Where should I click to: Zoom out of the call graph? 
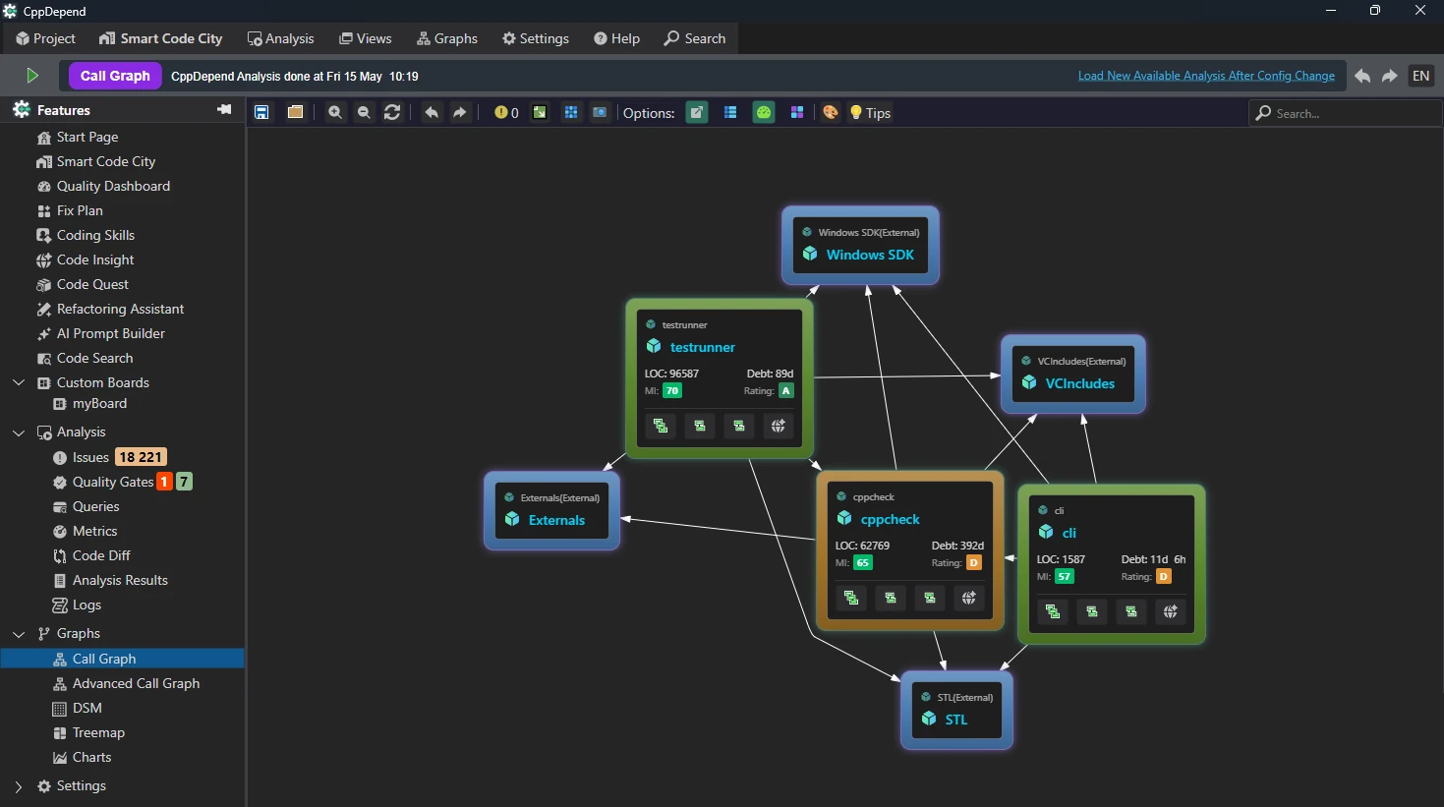point(364,113)
